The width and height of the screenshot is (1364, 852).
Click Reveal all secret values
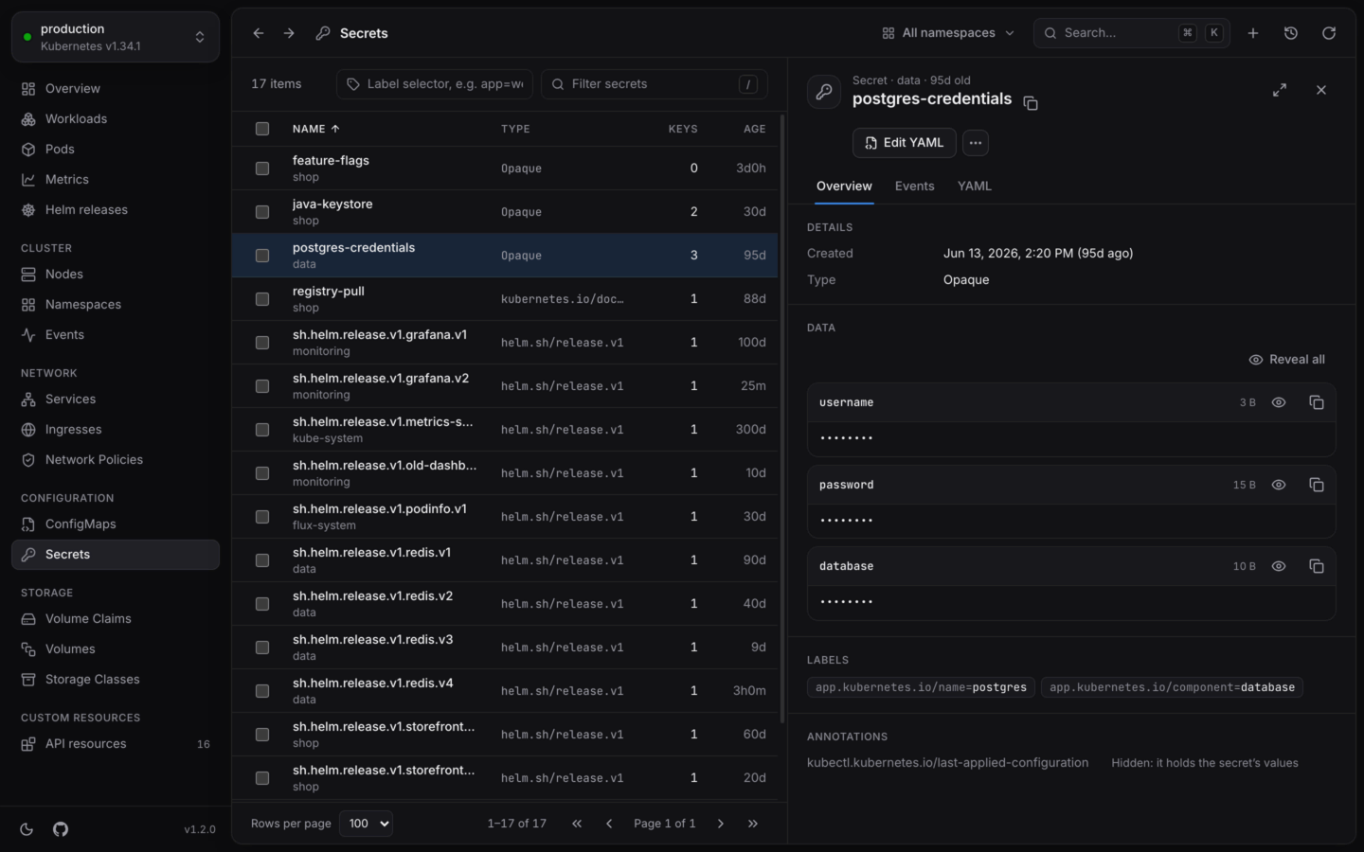tap(1286, 360)
